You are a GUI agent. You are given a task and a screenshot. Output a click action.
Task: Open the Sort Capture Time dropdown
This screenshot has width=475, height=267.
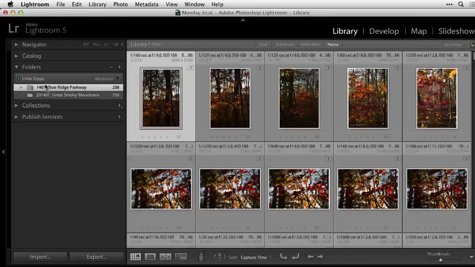tap(256, 257)
